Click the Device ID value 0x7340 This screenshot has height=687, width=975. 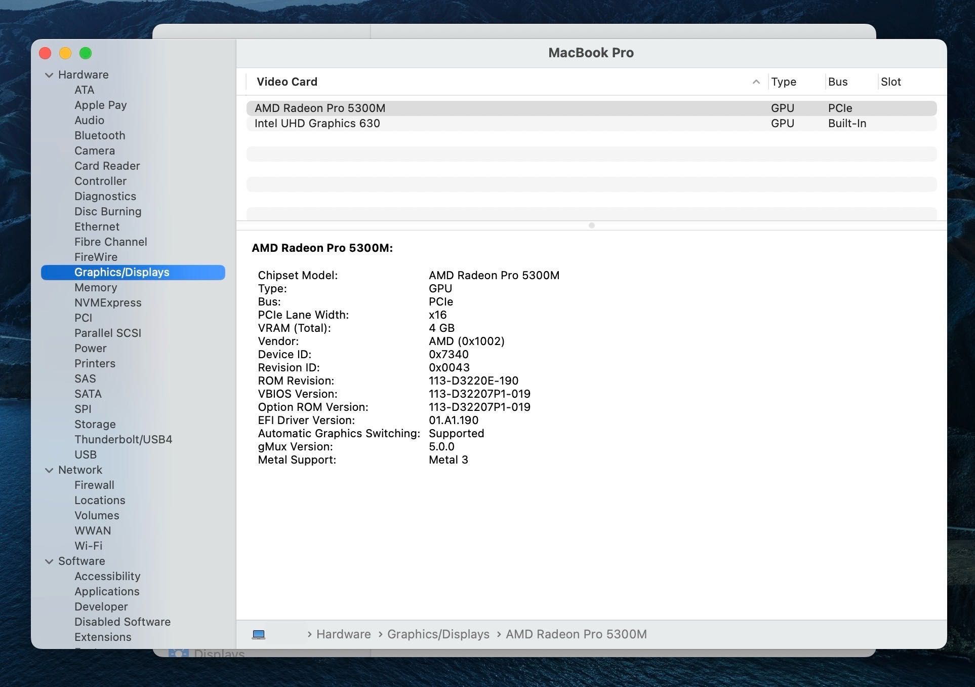click(x=449, y=354)
